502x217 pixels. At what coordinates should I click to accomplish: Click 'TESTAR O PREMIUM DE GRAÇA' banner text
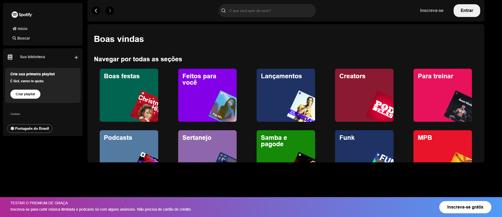point(39,203)
